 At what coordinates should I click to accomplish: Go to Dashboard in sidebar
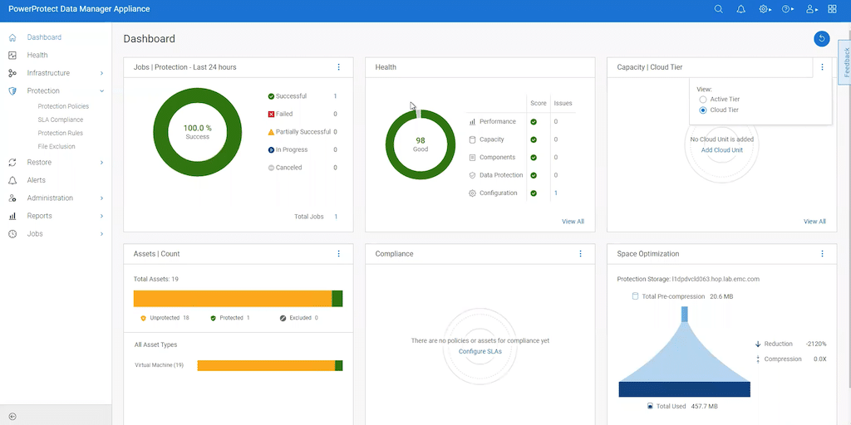coord(44,37)
